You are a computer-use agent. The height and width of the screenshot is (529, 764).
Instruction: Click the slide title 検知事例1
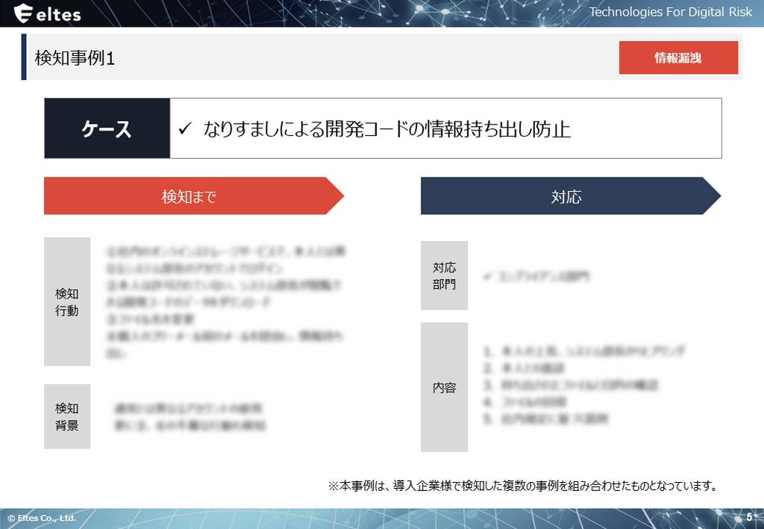coord(75,58)
